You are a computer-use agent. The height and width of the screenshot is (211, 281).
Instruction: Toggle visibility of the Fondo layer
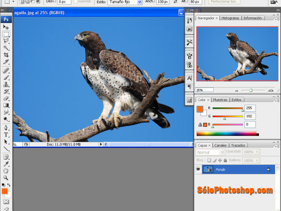(x=198, y=169)
